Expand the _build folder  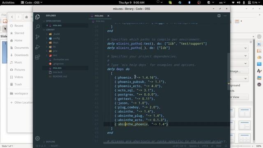pos(57,34)
